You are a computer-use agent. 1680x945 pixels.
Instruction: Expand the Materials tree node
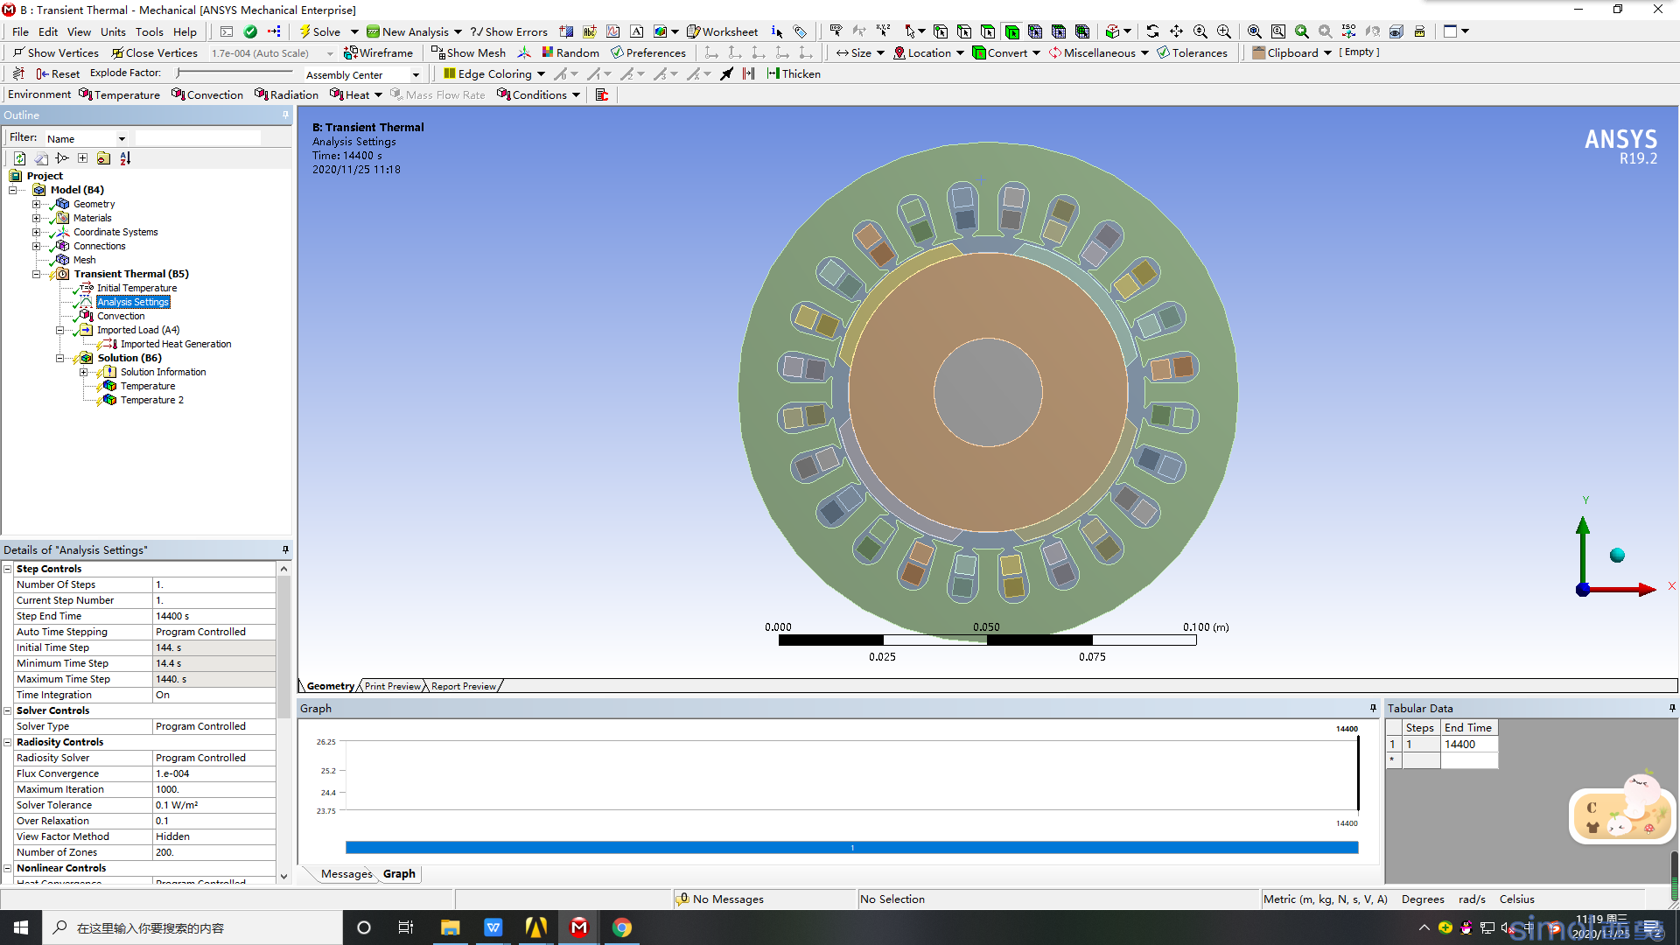[36, 218]
